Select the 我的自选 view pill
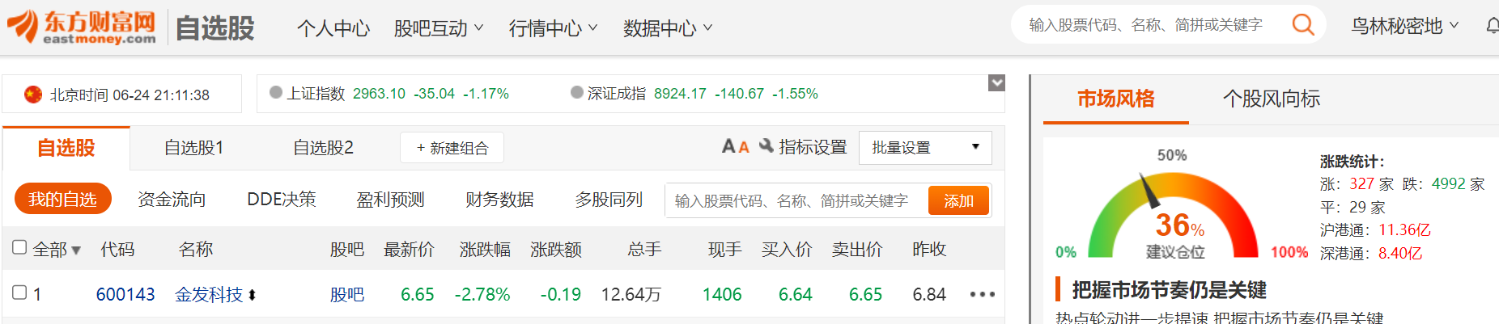The height and width of the screenshot is (324, 1499). 63,199
